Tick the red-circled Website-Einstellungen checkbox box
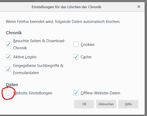The width and height of the screenshot is (147, 116). [8, 93]
